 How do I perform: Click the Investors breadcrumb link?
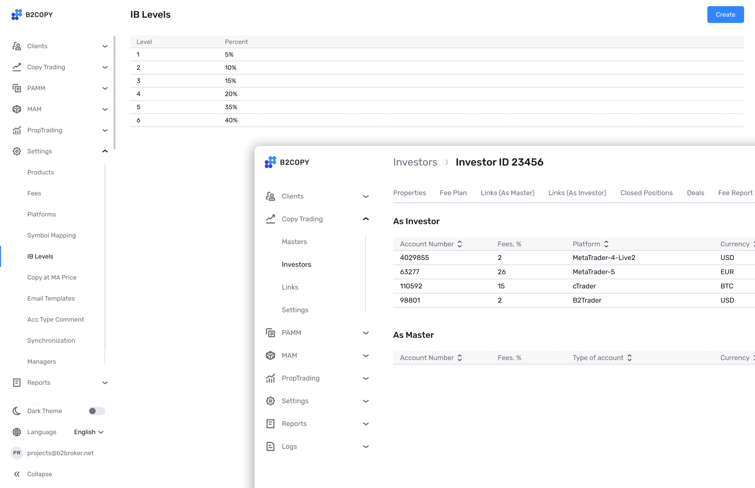point(415,162)
